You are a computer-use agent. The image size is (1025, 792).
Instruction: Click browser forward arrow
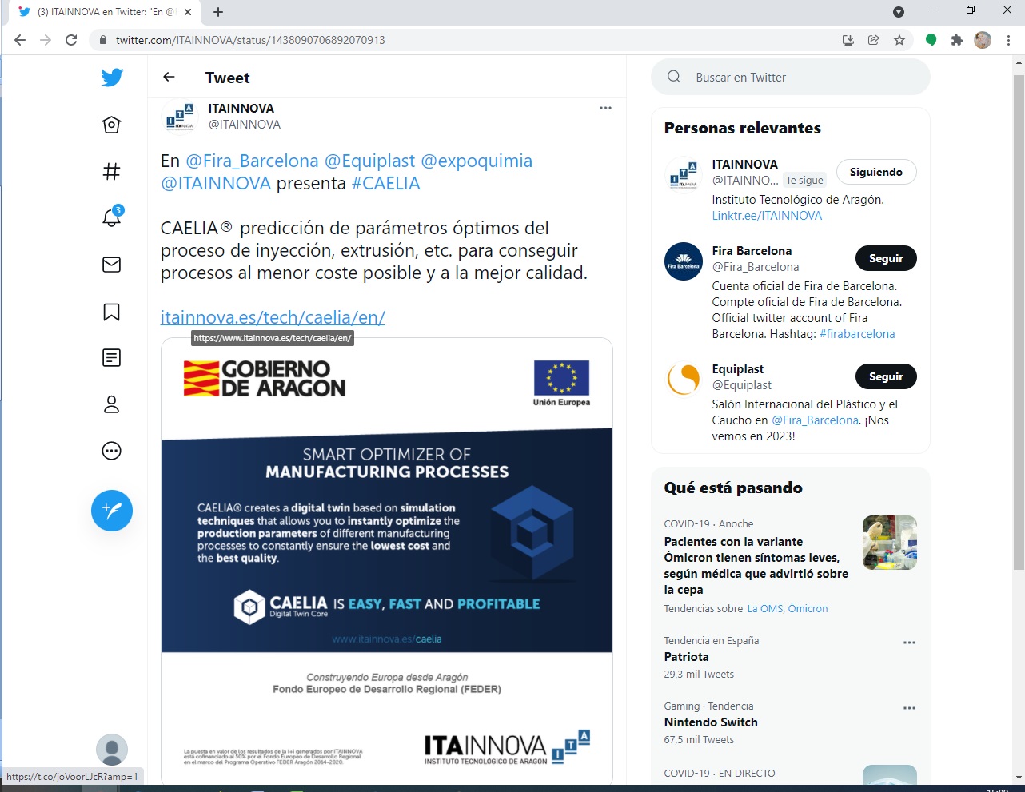click(46, 40)
